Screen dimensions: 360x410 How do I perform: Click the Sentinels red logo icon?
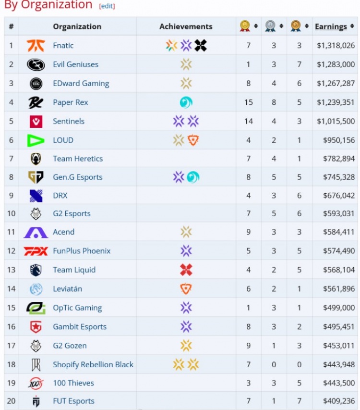[36, 121]
